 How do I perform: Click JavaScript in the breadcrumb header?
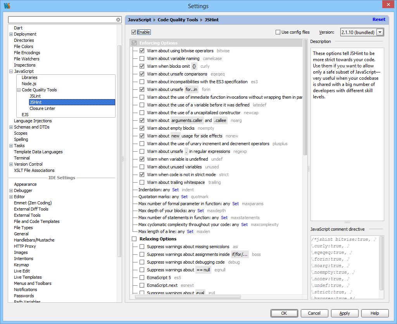[139, 20]
